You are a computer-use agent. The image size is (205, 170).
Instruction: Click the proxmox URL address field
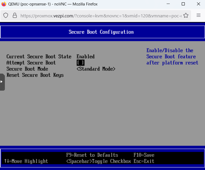(x=101, y=16)
